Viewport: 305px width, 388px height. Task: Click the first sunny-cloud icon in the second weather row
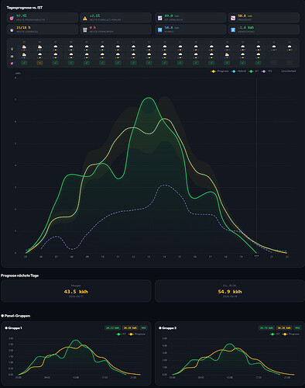pyautogui.click(x=24, y=54)
